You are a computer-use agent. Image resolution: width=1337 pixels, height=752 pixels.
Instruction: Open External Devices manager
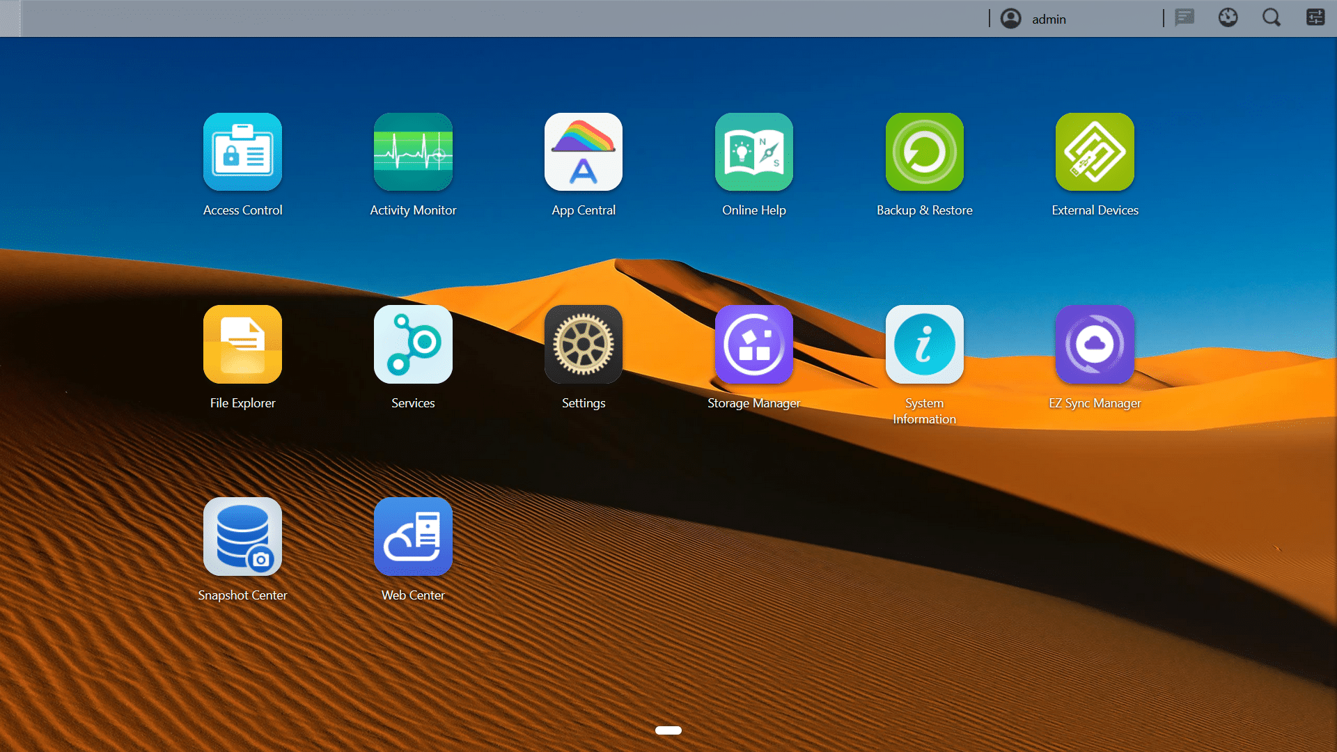click(x=1095, y=152)
